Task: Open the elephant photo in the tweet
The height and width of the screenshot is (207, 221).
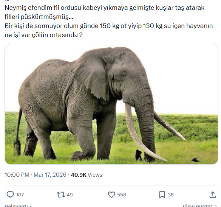Action: (111, 104)
